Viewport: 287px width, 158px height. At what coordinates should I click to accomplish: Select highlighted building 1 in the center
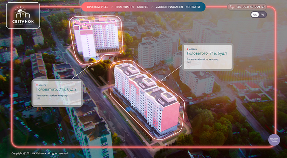click(x=147, y=100)
